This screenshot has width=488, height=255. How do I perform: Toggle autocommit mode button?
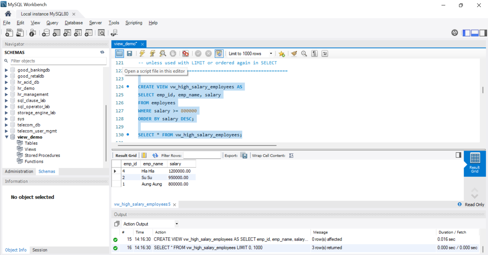click(219, 53)
